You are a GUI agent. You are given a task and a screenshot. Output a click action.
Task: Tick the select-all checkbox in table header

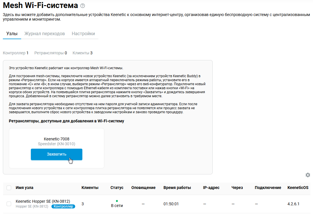coord(9,188)
